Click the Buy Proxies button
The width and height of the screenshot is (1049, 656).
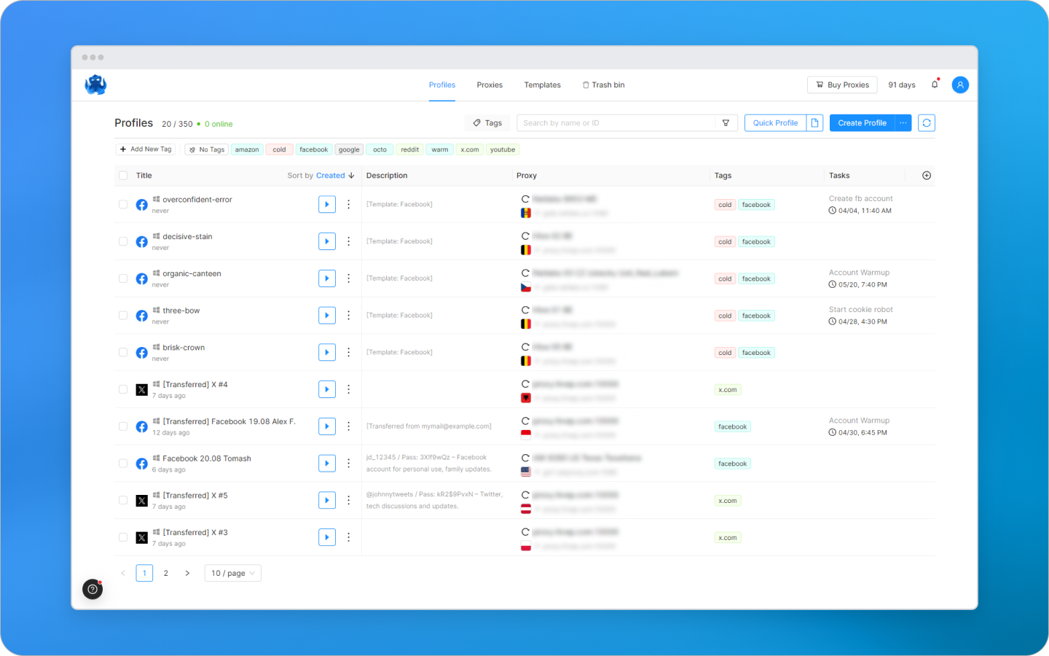pos(842,85)
